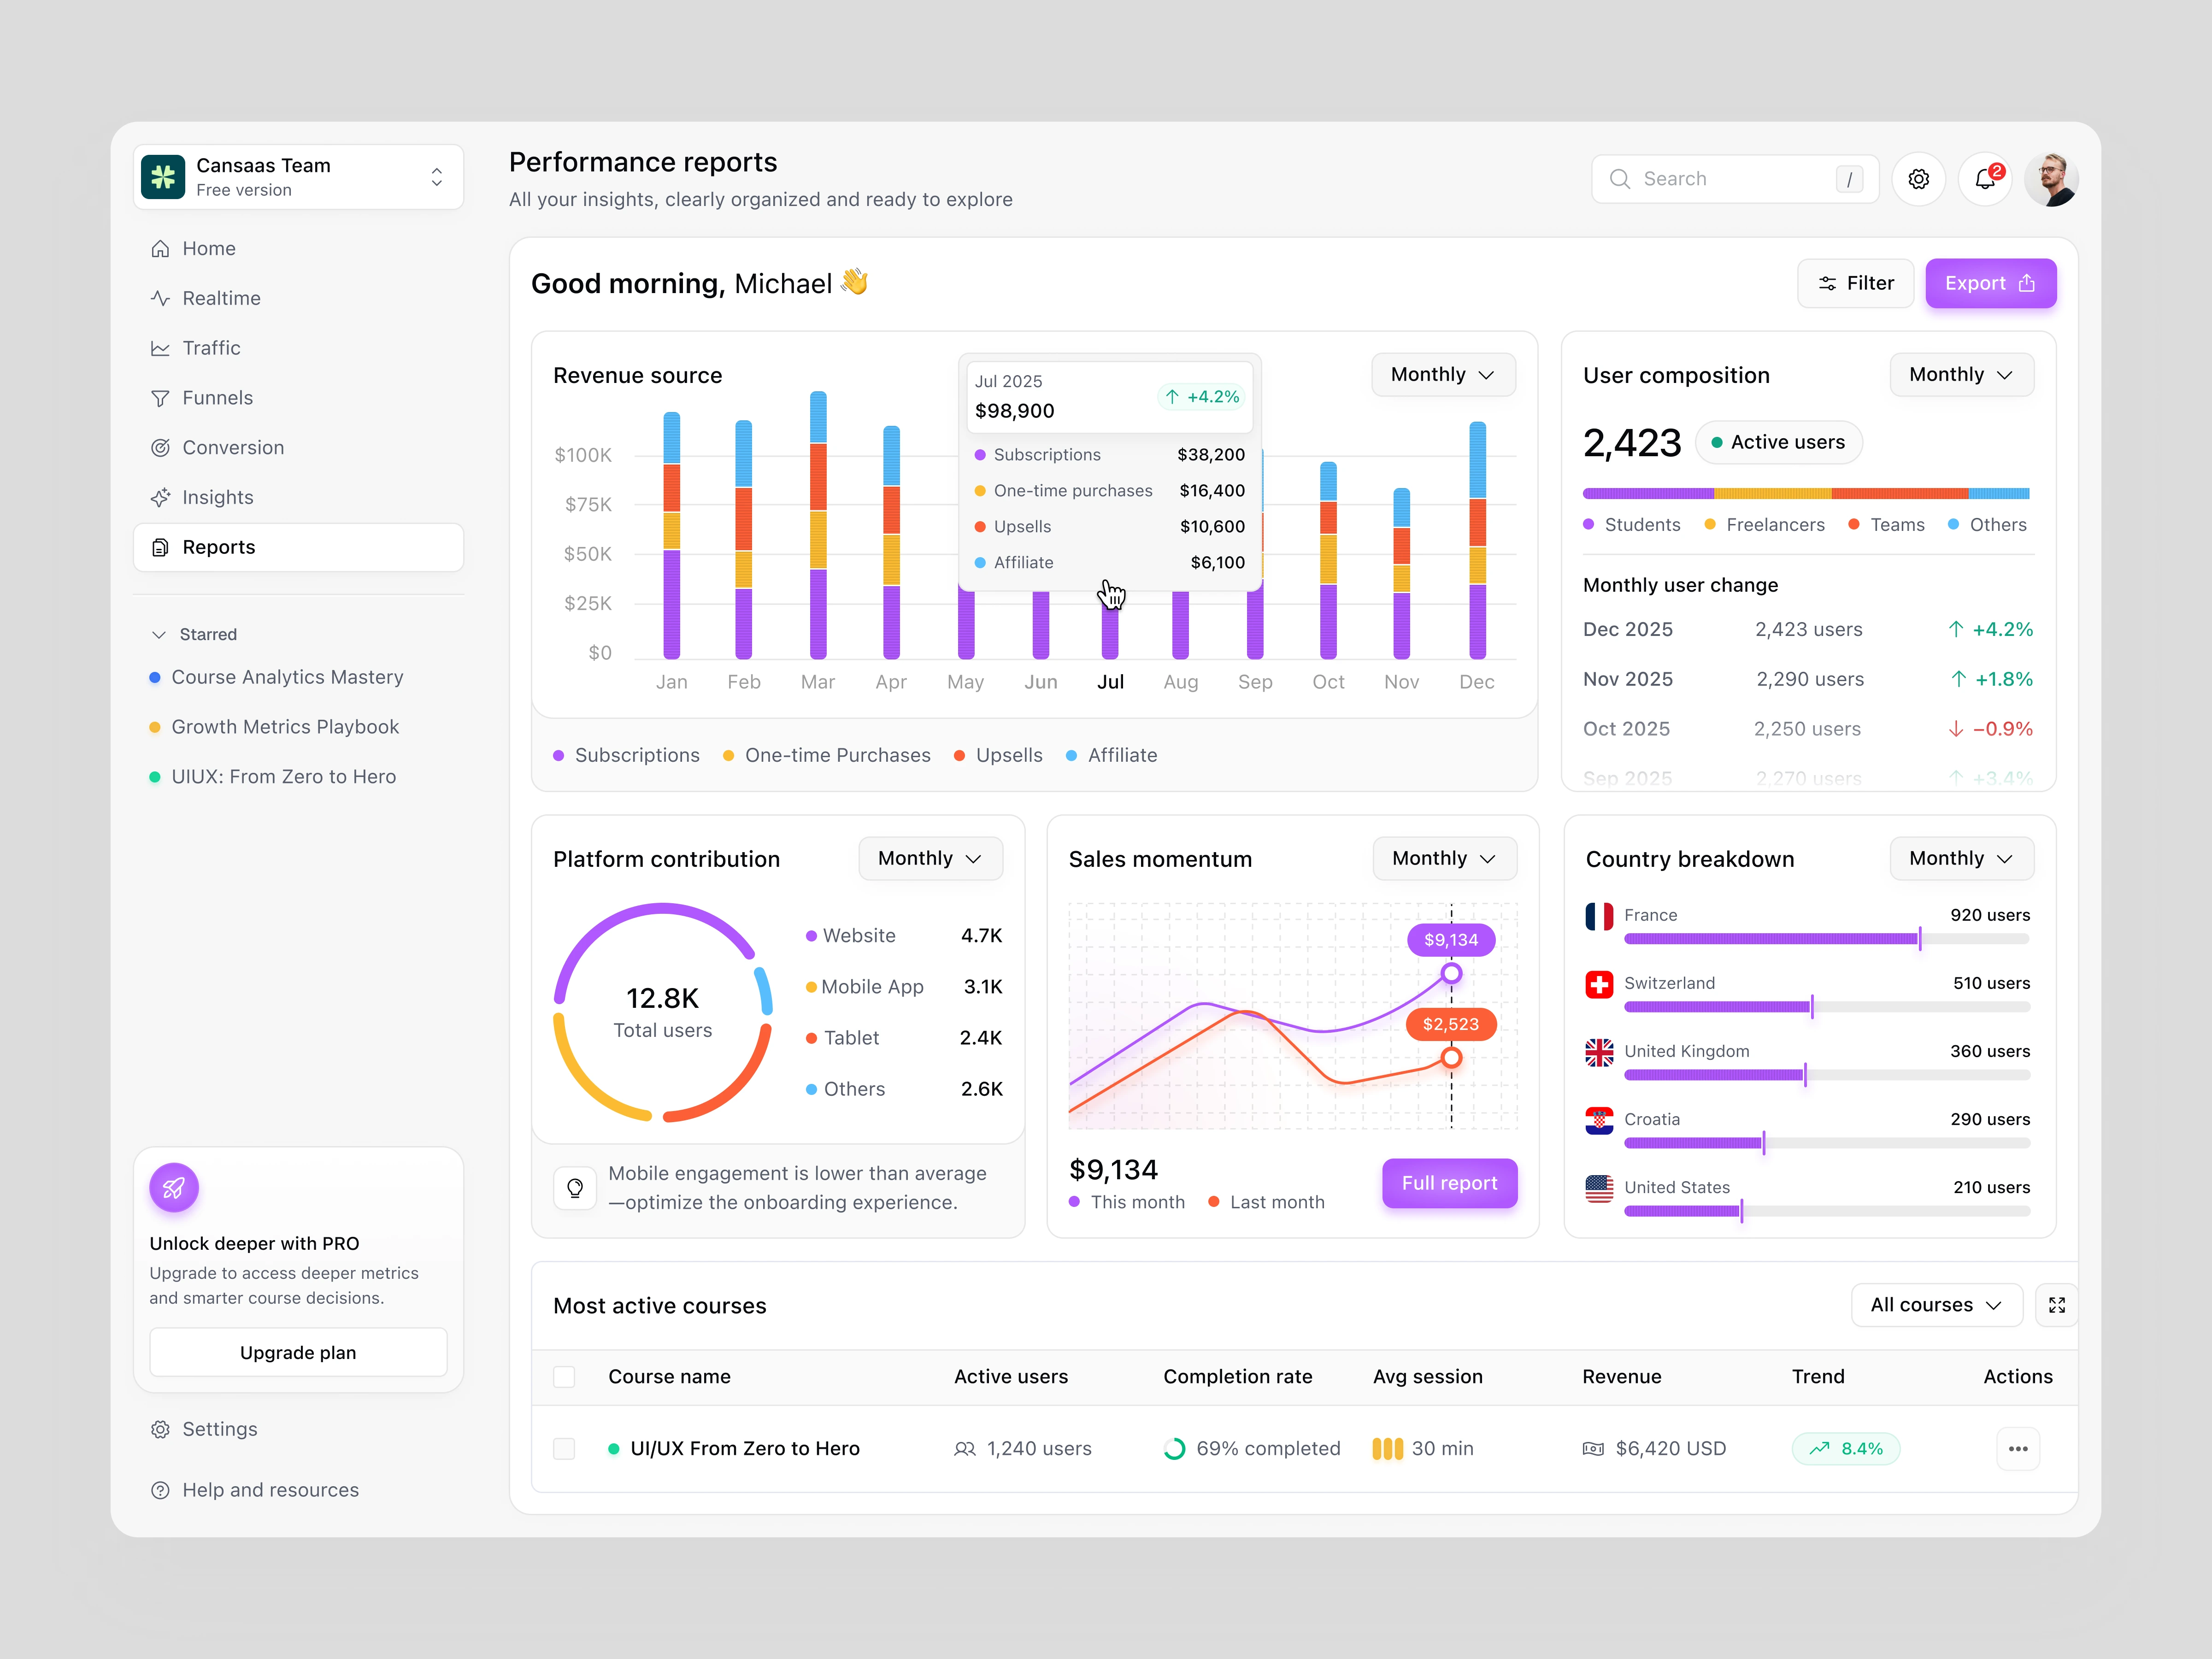Expand the Cansaas Team workspace switcher
This screenshot has width=2212, height=1659.
click(437, 177)
